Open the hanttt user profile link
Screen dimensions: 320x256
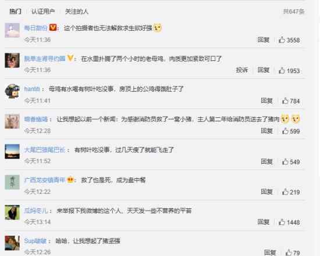coord(32,89)
